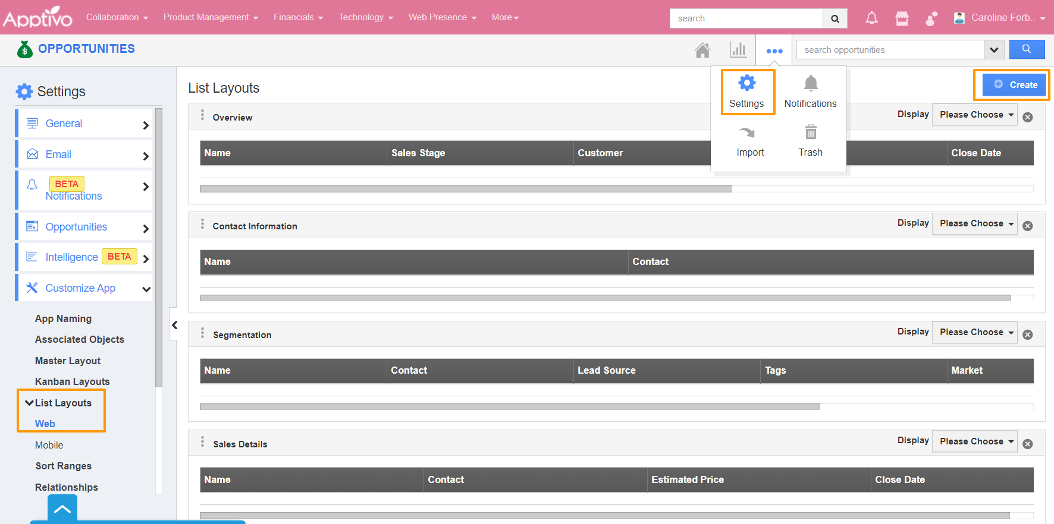This screenshot has width=1054, height=524.
Task: Open Sort Ranges settings
Action: point(64,466)
